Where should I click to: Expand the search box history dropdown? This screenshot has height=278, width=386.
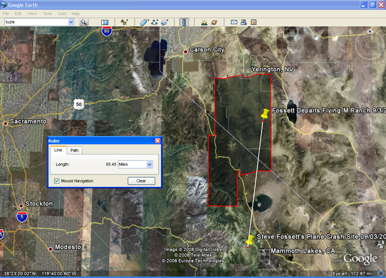[x=71, y=22]
